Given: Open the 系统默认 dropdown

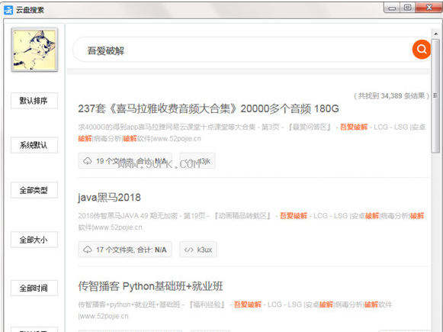Looking at the screenshot, I should point(34,145).
